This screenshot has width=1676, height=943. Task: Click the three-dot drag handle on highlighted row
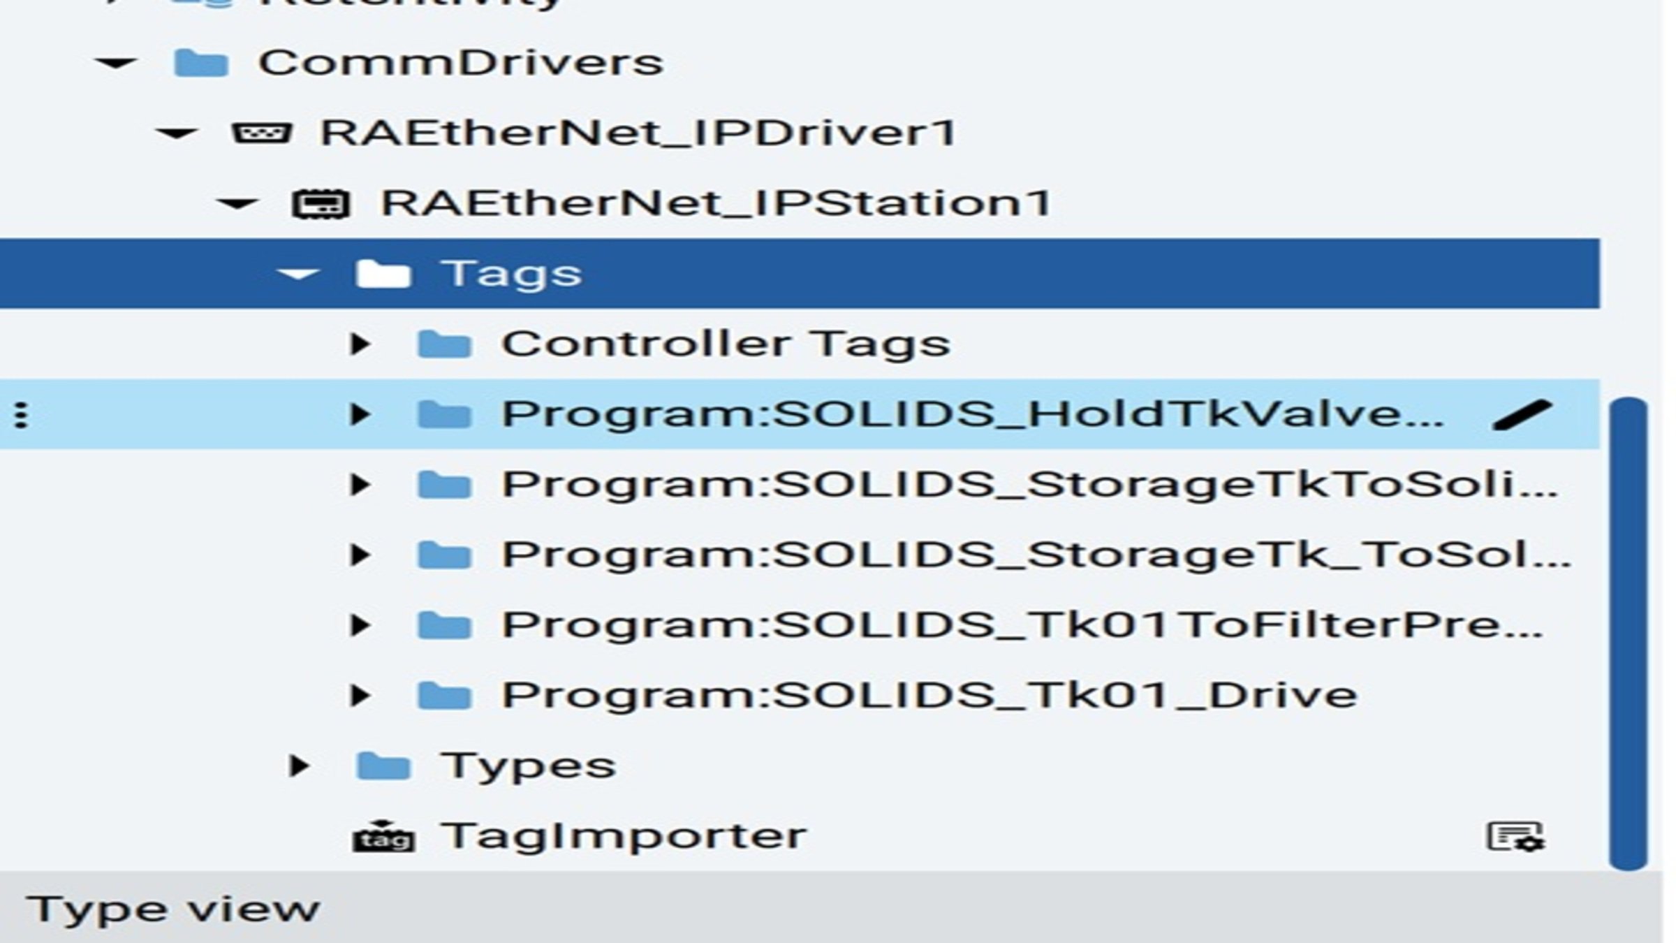pyautogui.click(x=22, y=415)
